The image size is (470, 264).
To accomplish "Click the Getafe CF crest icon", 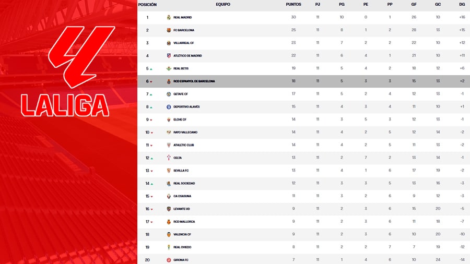I will point(169,94).
